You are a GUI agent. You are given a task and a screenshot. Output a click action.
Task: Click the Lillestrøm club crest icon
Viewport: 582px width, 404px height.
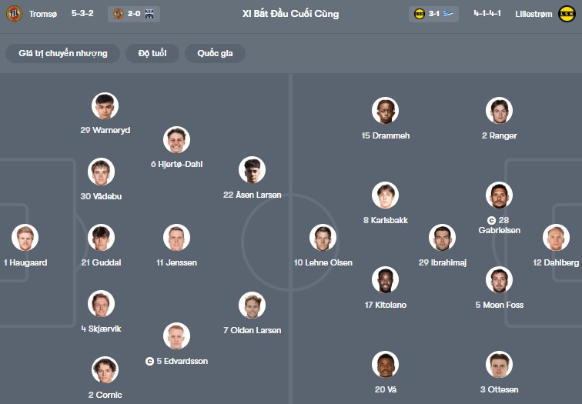click(567, 14)
